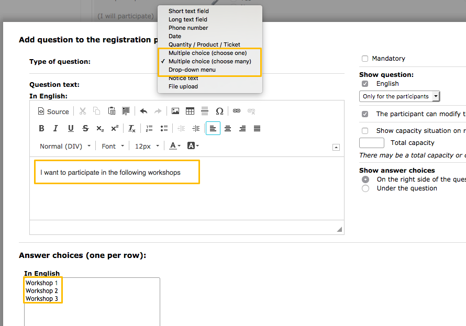Pick 'Multiple choice (choose one)' option

pos(210,53)
